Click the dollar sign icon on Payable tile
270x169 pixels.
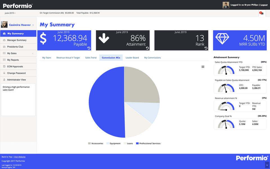pyautogui.click(x=43, y=39)
